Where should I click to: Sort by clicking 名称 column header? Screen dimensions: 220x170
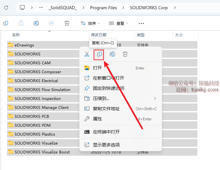tap(16, 35)
